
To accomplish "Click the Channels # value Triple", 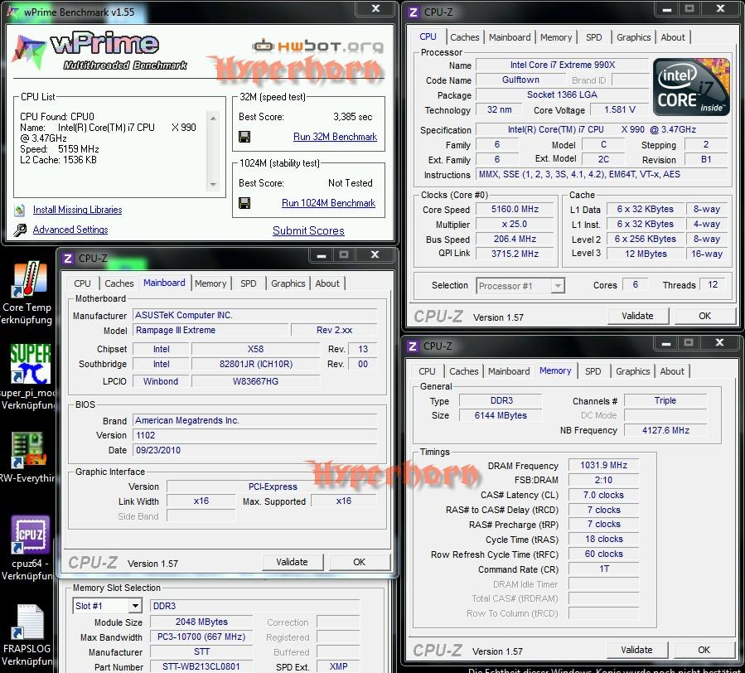I will click(665, 400).
